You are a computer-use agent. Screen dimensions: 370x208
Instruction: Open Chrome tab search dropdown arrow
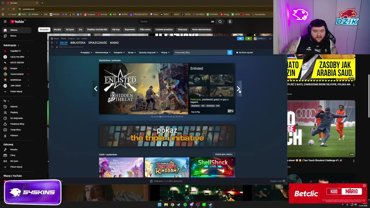(x=3, y=3)
